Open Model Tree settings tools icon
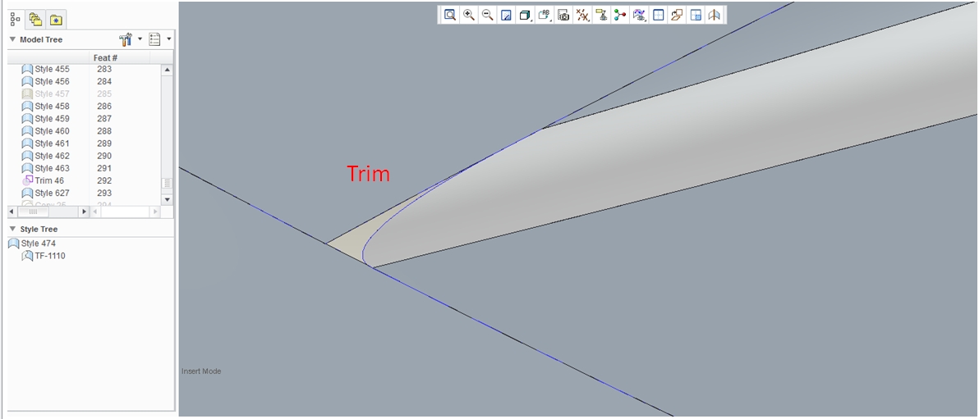This screenshot has height=419, width=979. pyautogui.click(x=126, y=39)
